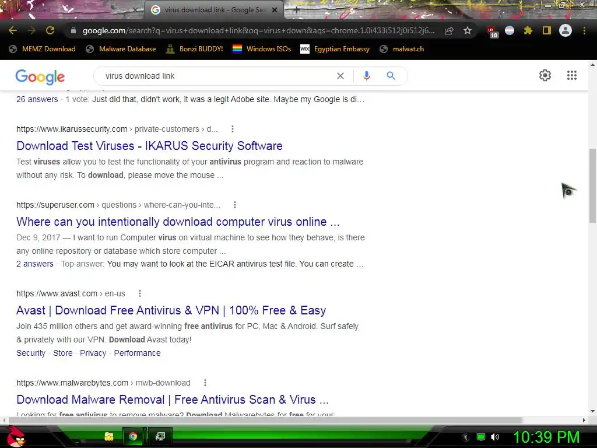Go to Google home via logo

(x=40, y=77)
